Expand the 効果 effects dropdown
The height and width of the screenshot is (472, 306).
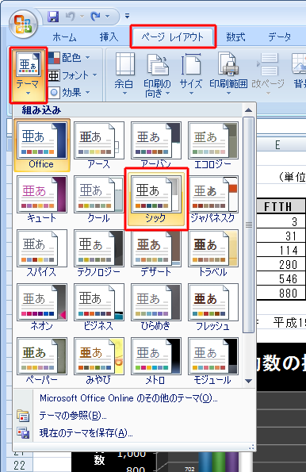pyautogui.click(x=69, y=92)
